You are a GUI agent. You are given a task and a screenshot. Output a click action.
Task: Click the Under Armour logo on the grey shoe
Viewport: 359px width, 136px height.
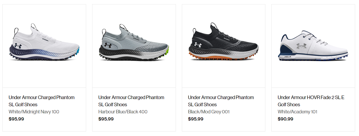coord(108,45)
